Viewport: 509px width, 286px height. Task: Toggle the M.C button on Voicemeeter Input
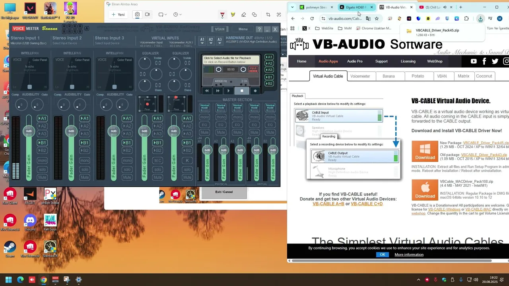click(x=158, y=160)
